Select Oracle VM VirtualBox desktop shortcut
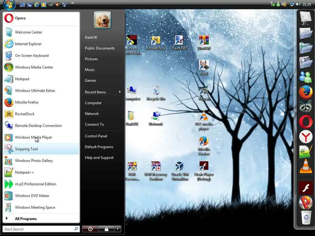The image size is (315, 236). coord(180,171)
